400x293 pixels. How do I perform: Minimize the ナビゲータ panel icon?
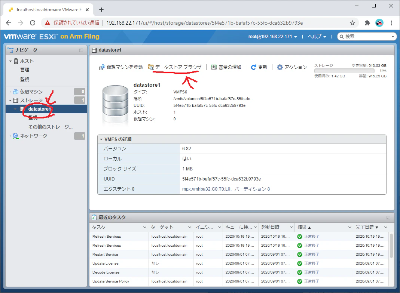[x=81, y=50]
